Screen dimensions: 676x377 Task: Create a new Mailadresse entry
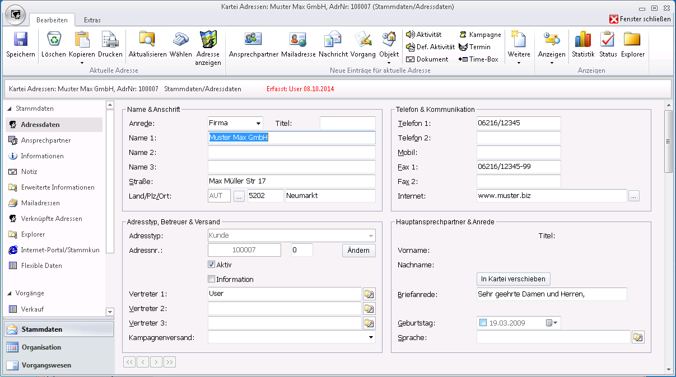(x=298, y=45)
